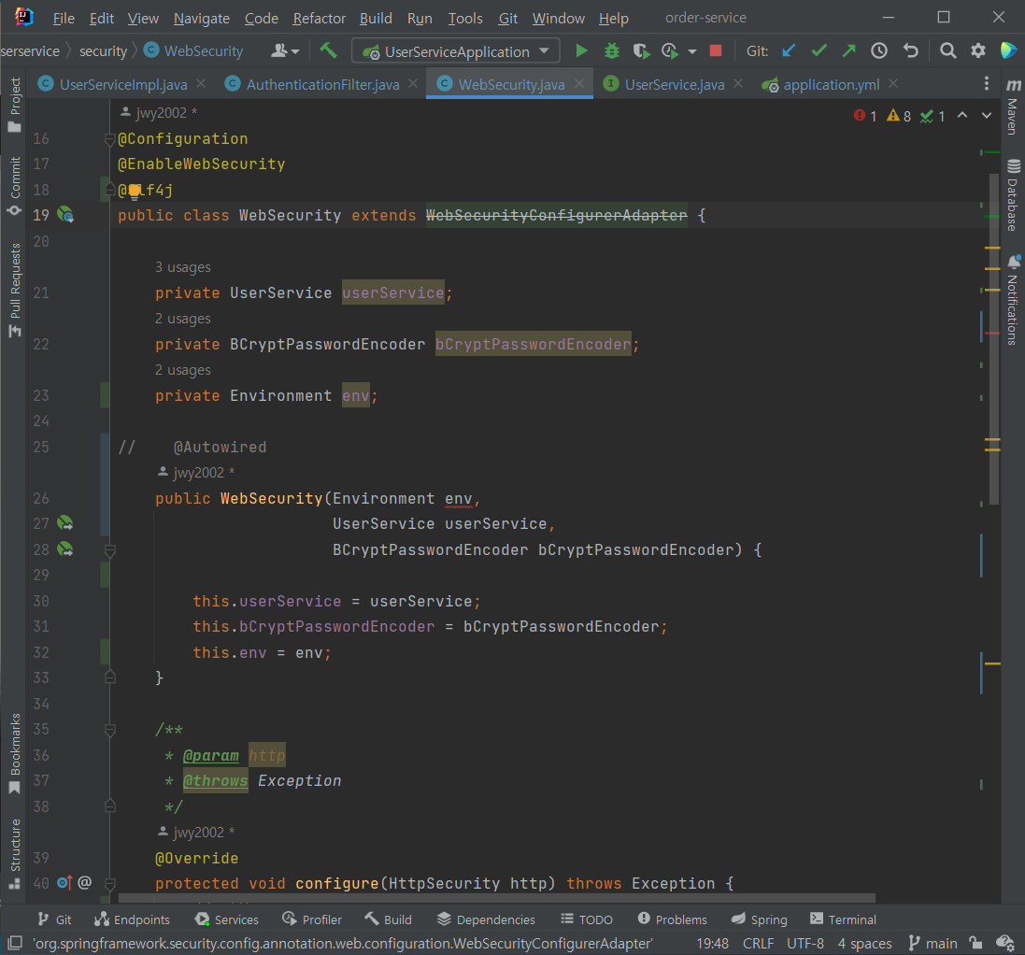The height and width of the screenshot is (955, 1025).
Task: Start debugging with the bug icon
Action: 612,51
